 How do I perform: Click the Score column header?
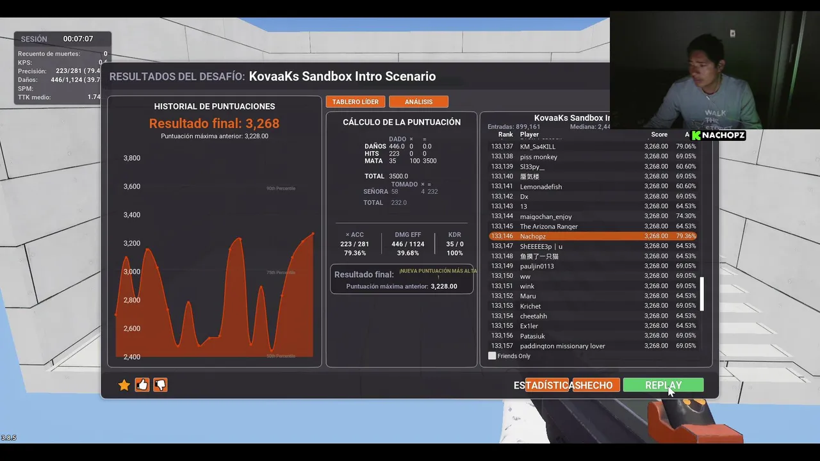point(659,134)
